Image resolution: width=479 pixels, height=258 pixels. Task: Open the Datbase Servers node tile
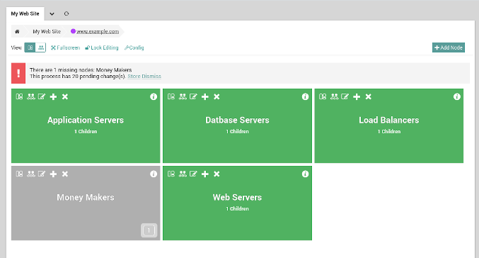click(237, 125)
